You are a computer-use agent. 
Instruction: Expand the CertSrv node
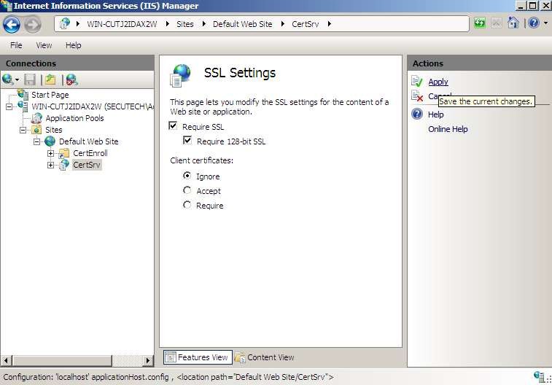(51, 165)
